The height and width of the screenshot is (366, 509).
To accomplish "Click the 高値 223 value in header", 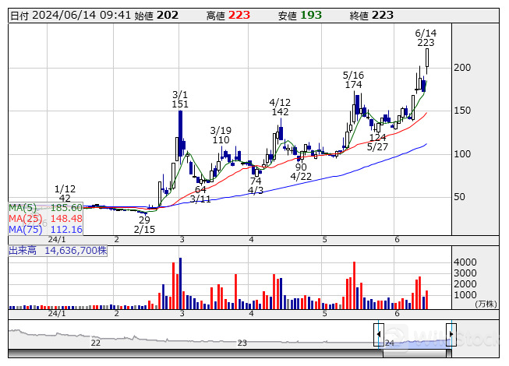I will point(239,15).
